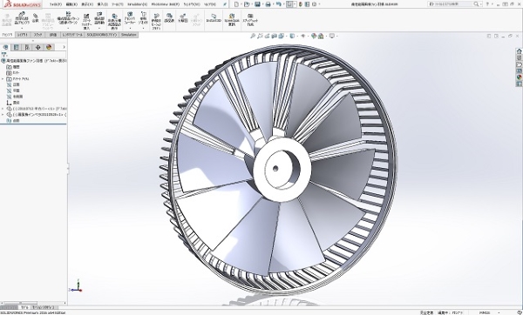The height and width of the screenshot is (315, 523).
Task: Switch to the Simulation ribbon tab
Action: [129, 35]
